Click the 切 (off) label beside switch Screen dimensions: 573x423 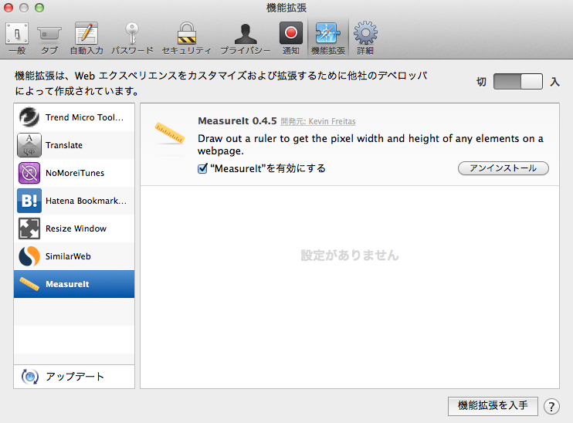481,82
